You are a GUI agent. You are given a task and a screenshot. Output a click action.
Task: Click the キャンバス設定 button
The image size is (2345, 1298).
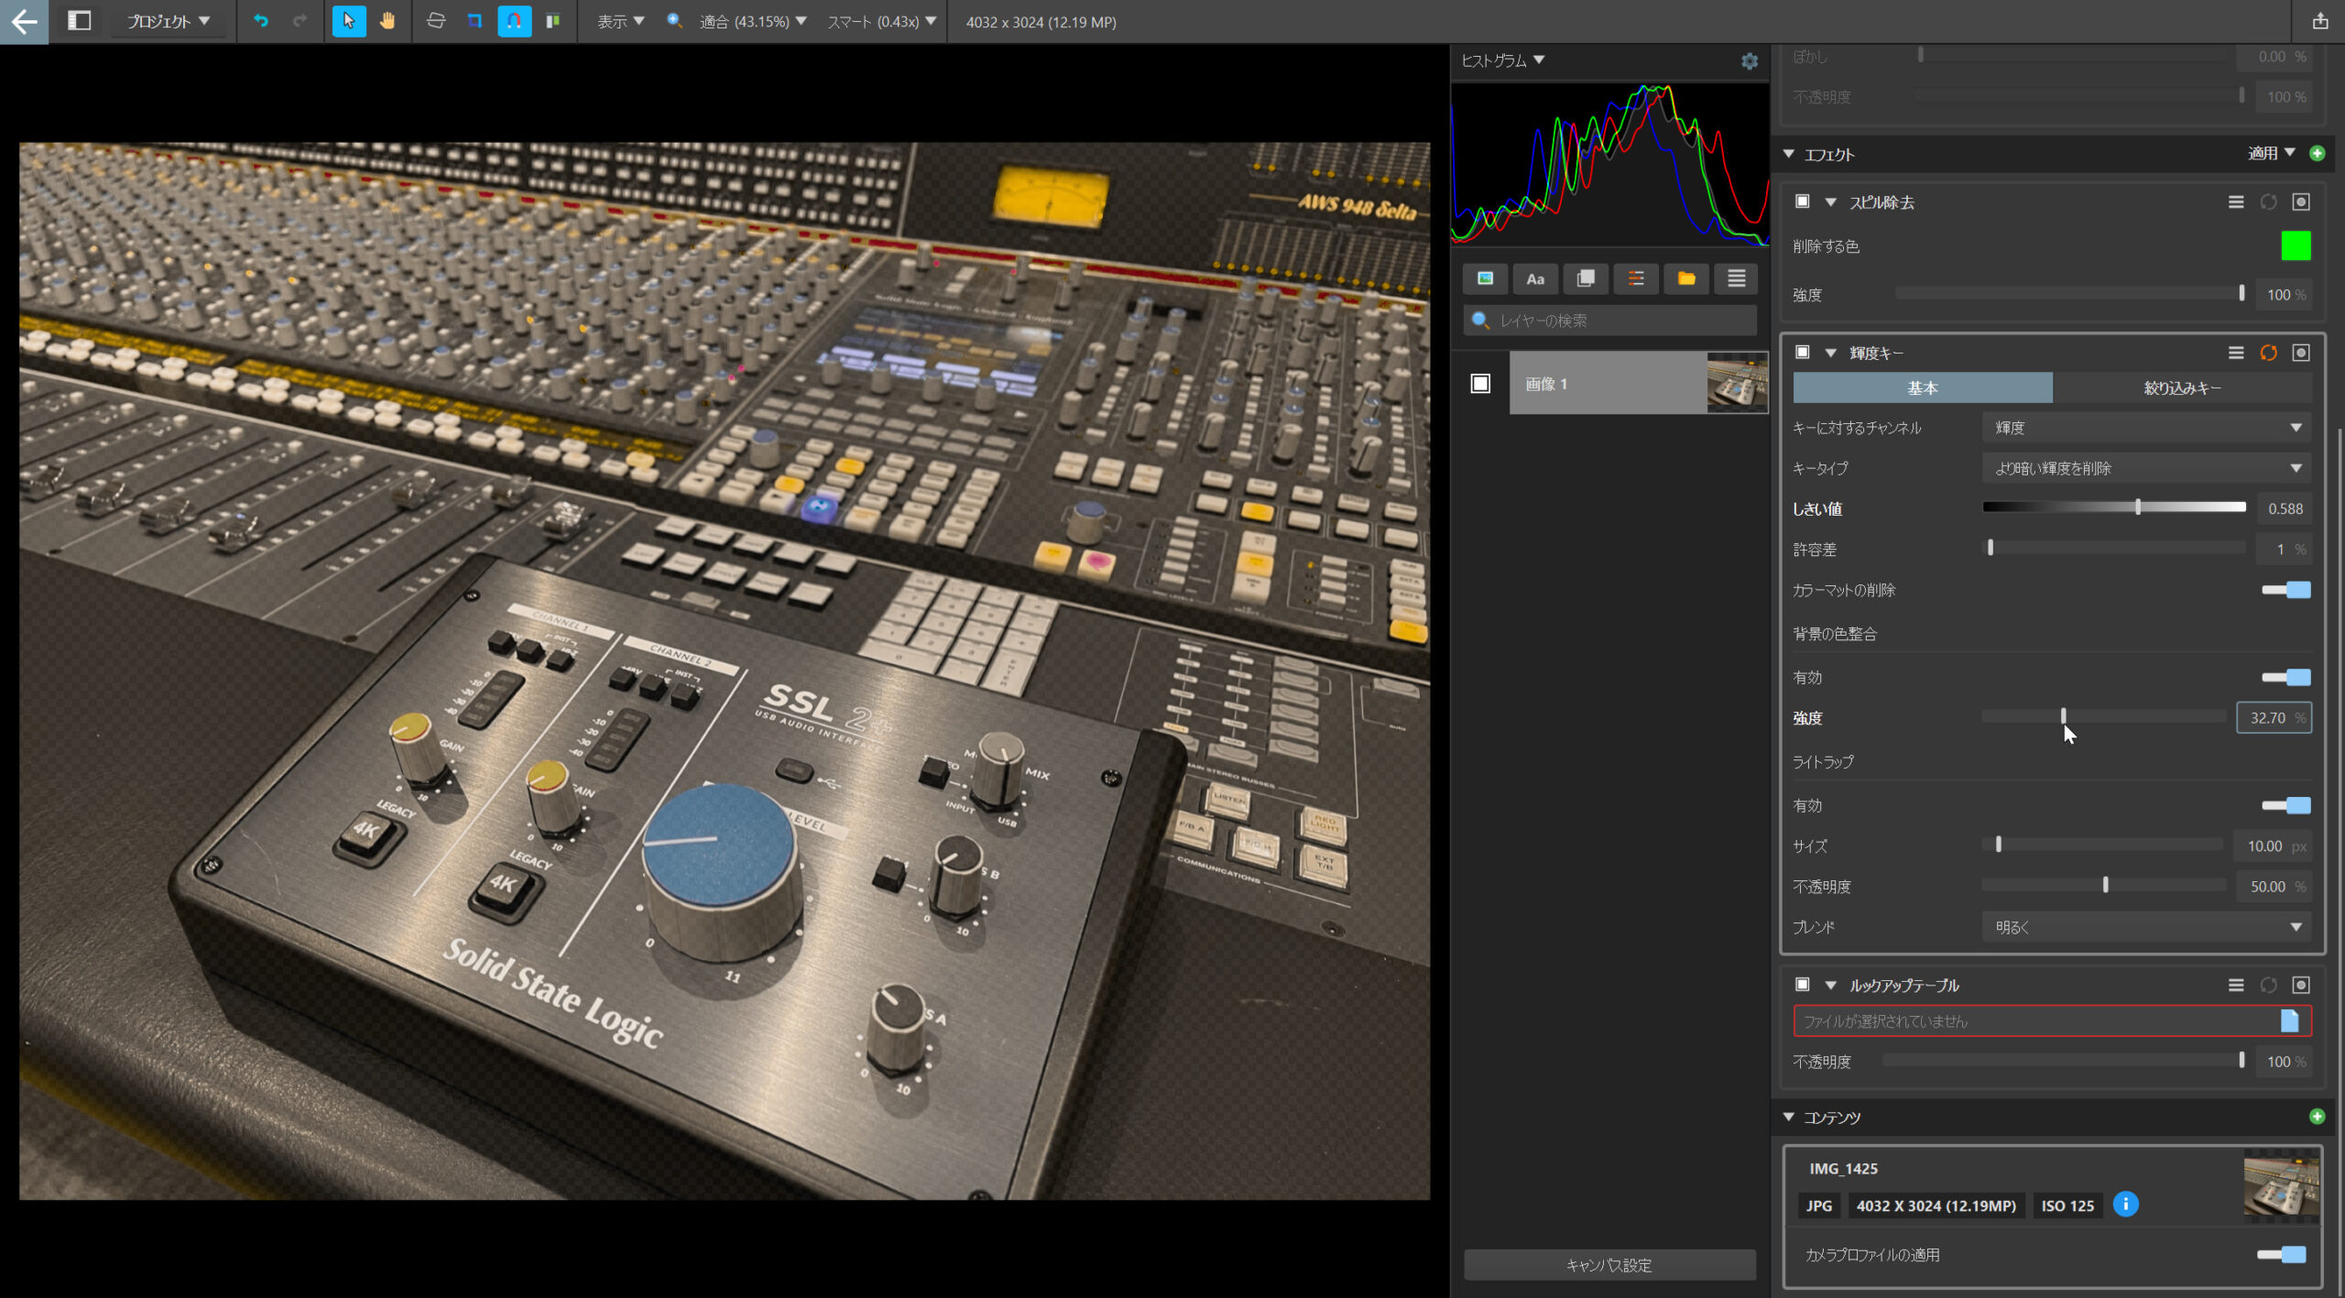[x=1609, y=1265]
